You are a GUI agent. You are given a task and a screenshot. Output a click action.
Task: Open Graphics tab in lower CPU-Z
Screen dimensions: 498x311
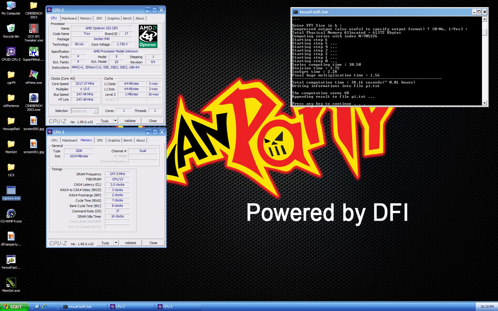114,140
